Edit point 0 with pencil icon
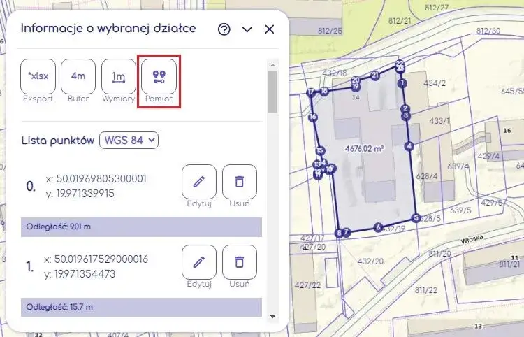 pos(199,182)
